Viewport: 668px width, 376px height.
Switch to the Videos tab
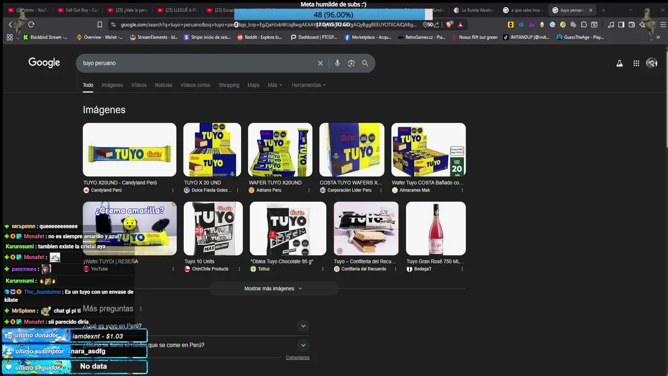point(139,85)
